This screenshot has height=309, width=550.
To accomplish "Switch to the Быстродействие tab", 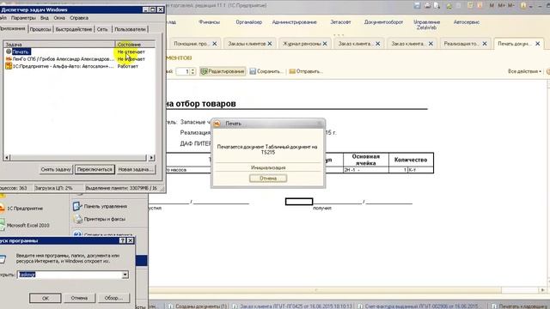I will pos(74,29).
